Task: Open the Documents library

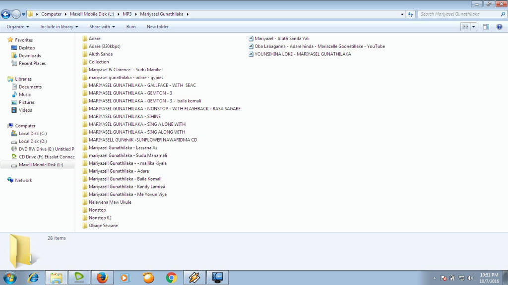Action: pos(30,87)
